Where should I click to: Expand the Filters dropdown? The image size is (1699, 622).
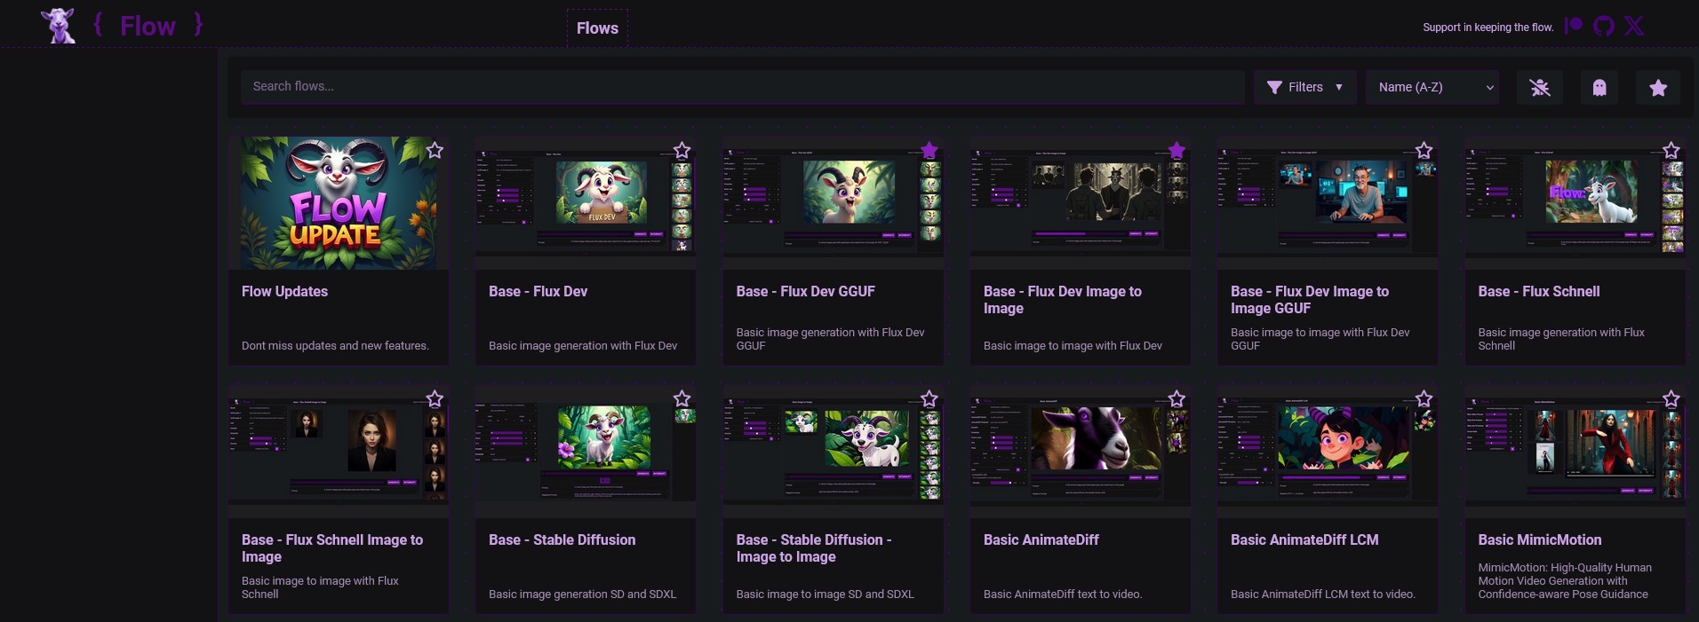(1304, 87)
